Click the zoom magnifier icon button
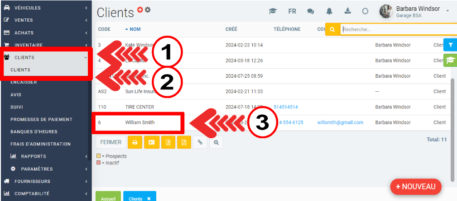Viewport: 457px width, 201px height. pyautogui.click(x=216, y=142)
